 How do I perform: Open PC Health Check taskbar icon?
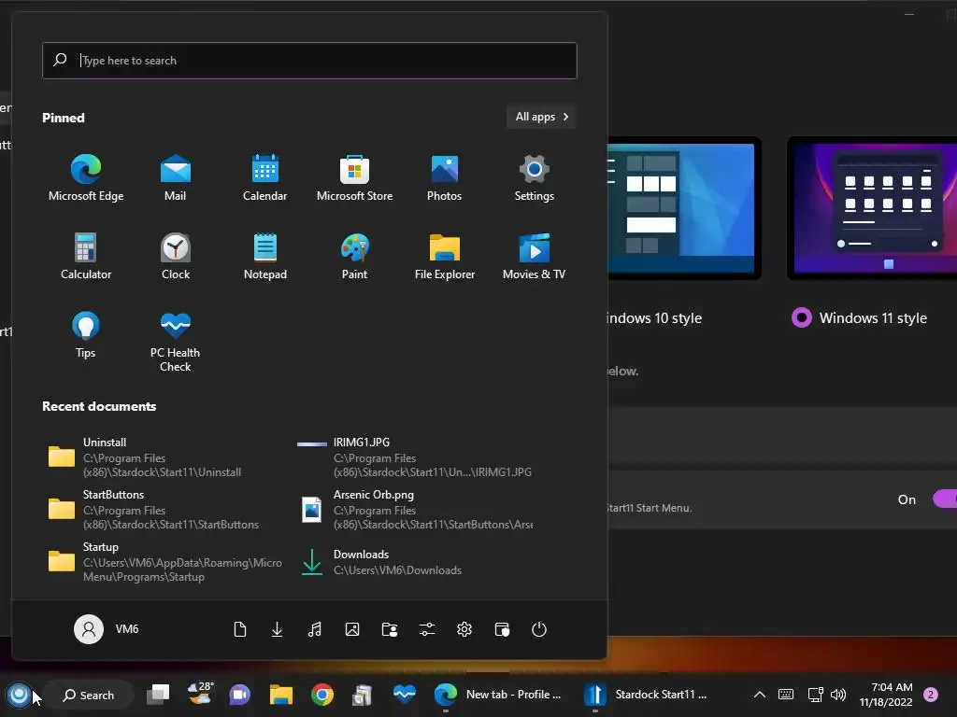(x=404, y=695)
